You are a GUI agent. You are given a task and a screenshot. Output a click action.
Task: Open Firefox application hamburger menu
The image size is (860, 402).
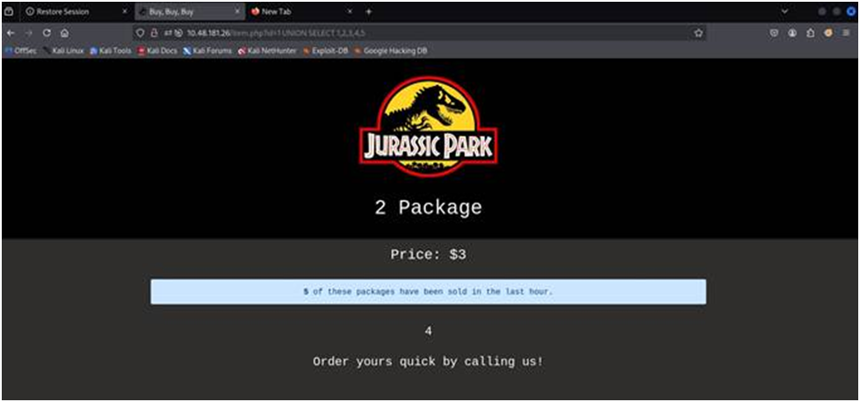coord(847,33)
